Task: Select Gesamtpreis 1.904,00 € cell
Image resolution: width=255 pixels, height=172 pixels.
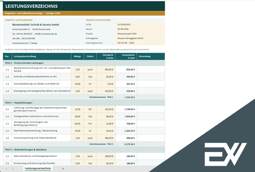Action: (x=126, y=117)
